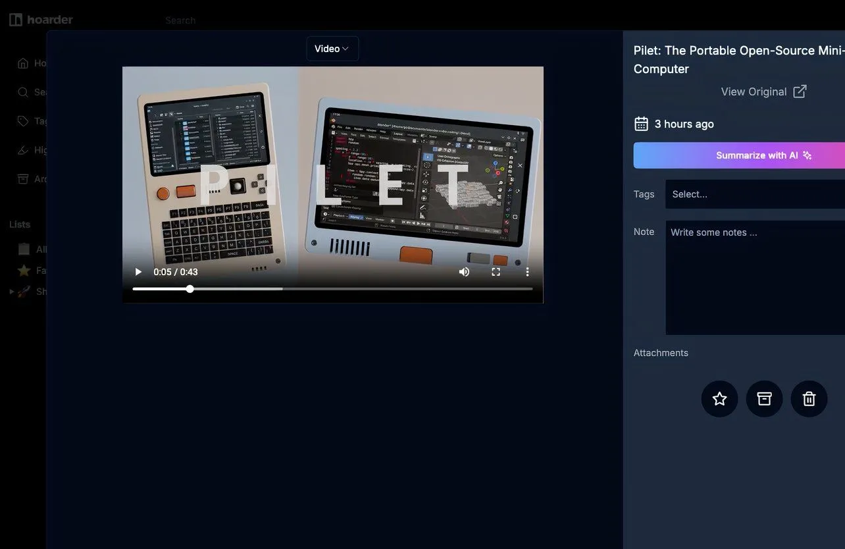The height and width of the screenshot is (549, 845).
Task: Click the Pilet title text
Action: pos(739,60)
